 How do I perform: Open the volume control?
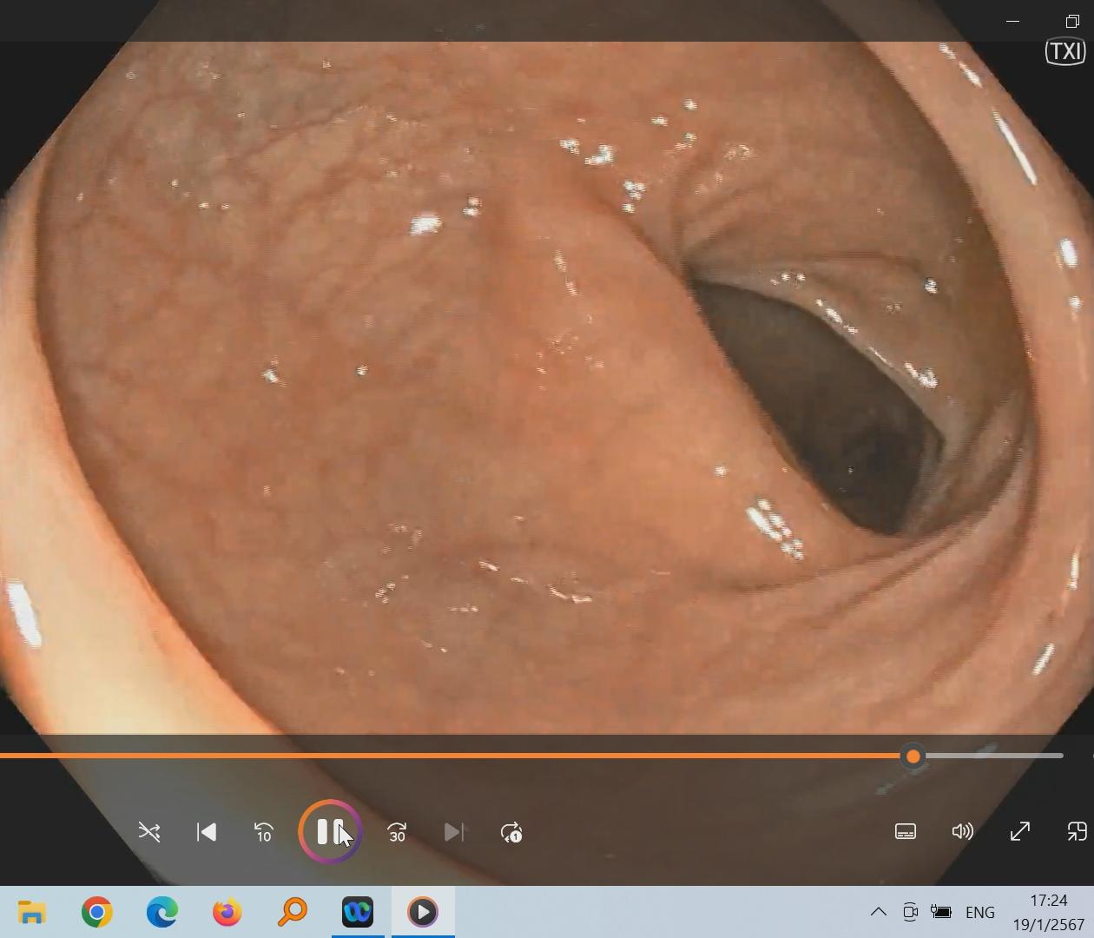(962, 831)
